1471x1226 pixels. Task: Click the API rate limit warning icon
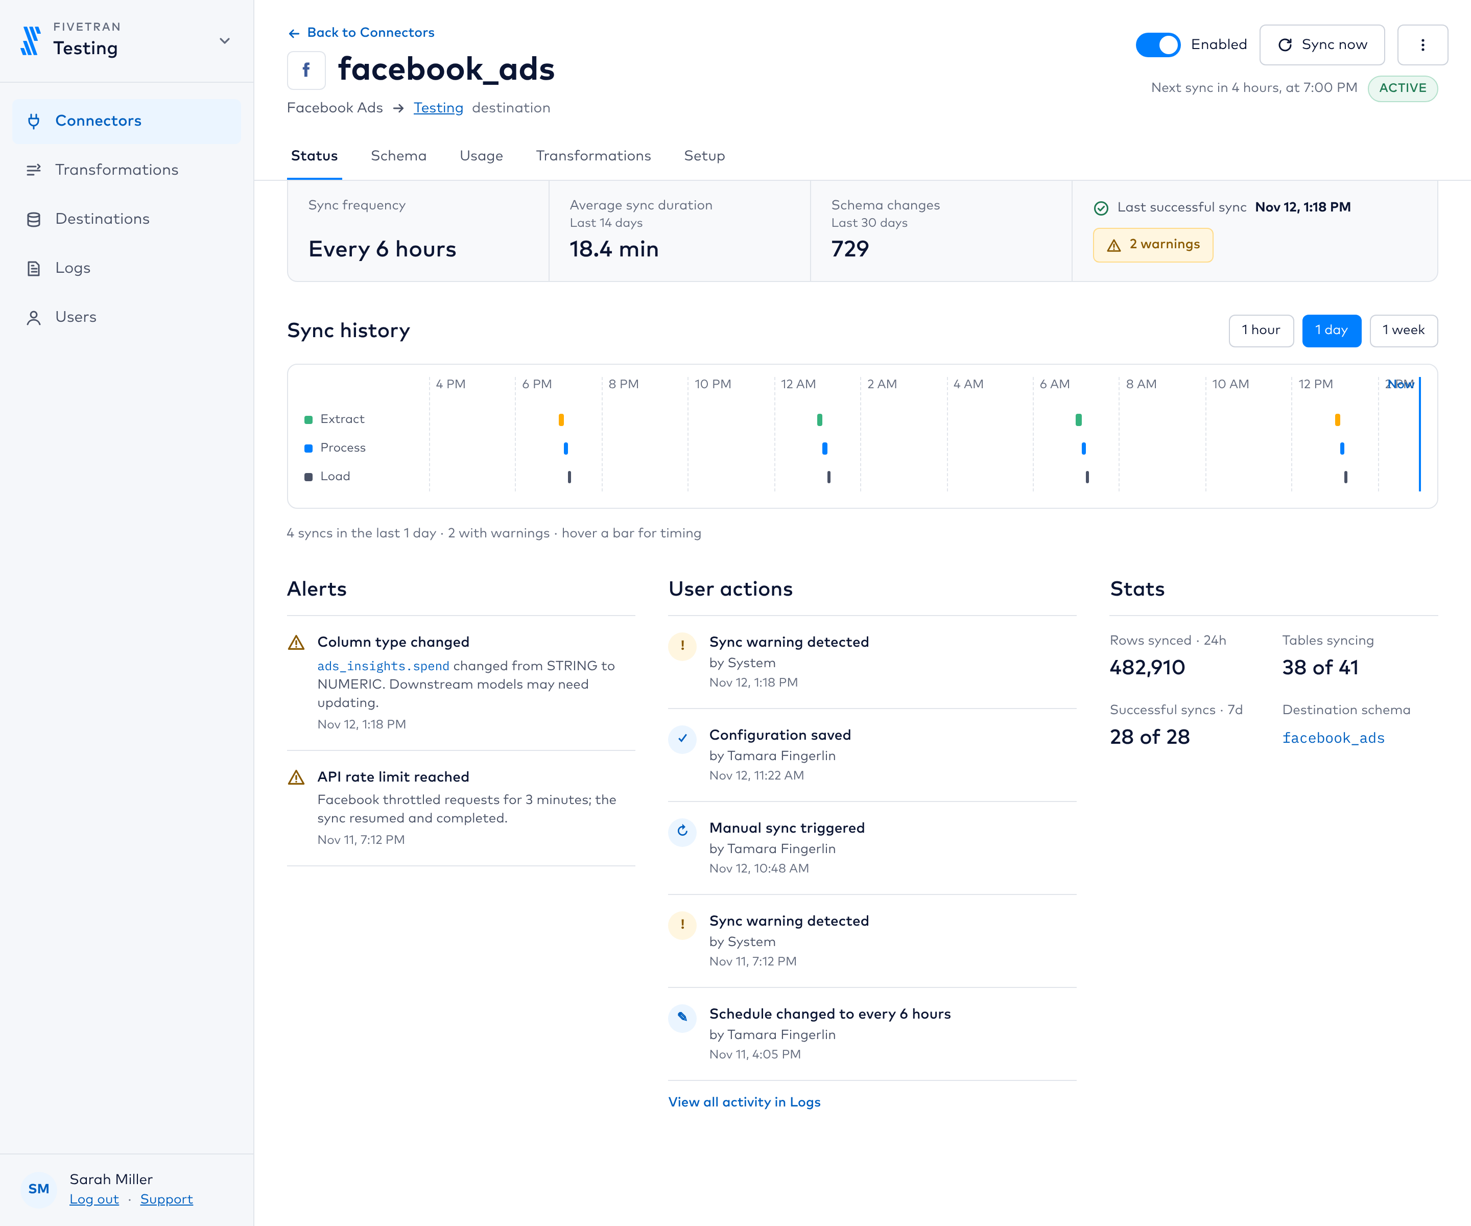(x=296, y=777)
